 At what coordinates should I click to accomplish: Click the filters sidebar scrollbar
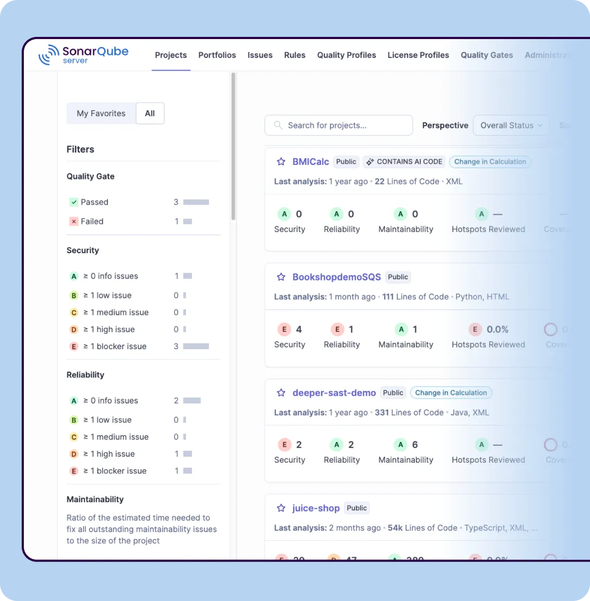233,146
